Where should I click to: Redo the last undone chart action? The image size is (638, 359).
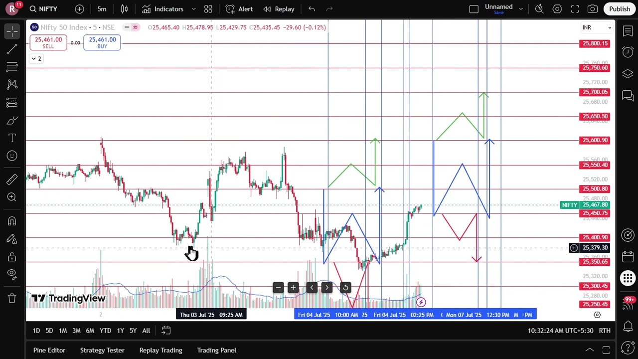pos(329,9)
